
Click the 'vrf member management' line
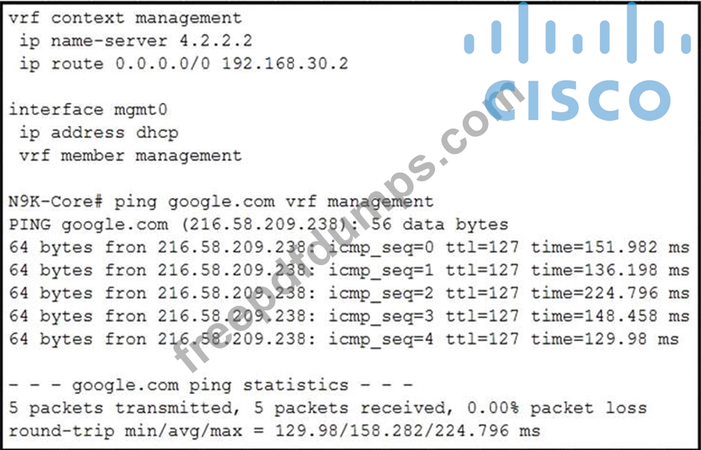(130, 156)
